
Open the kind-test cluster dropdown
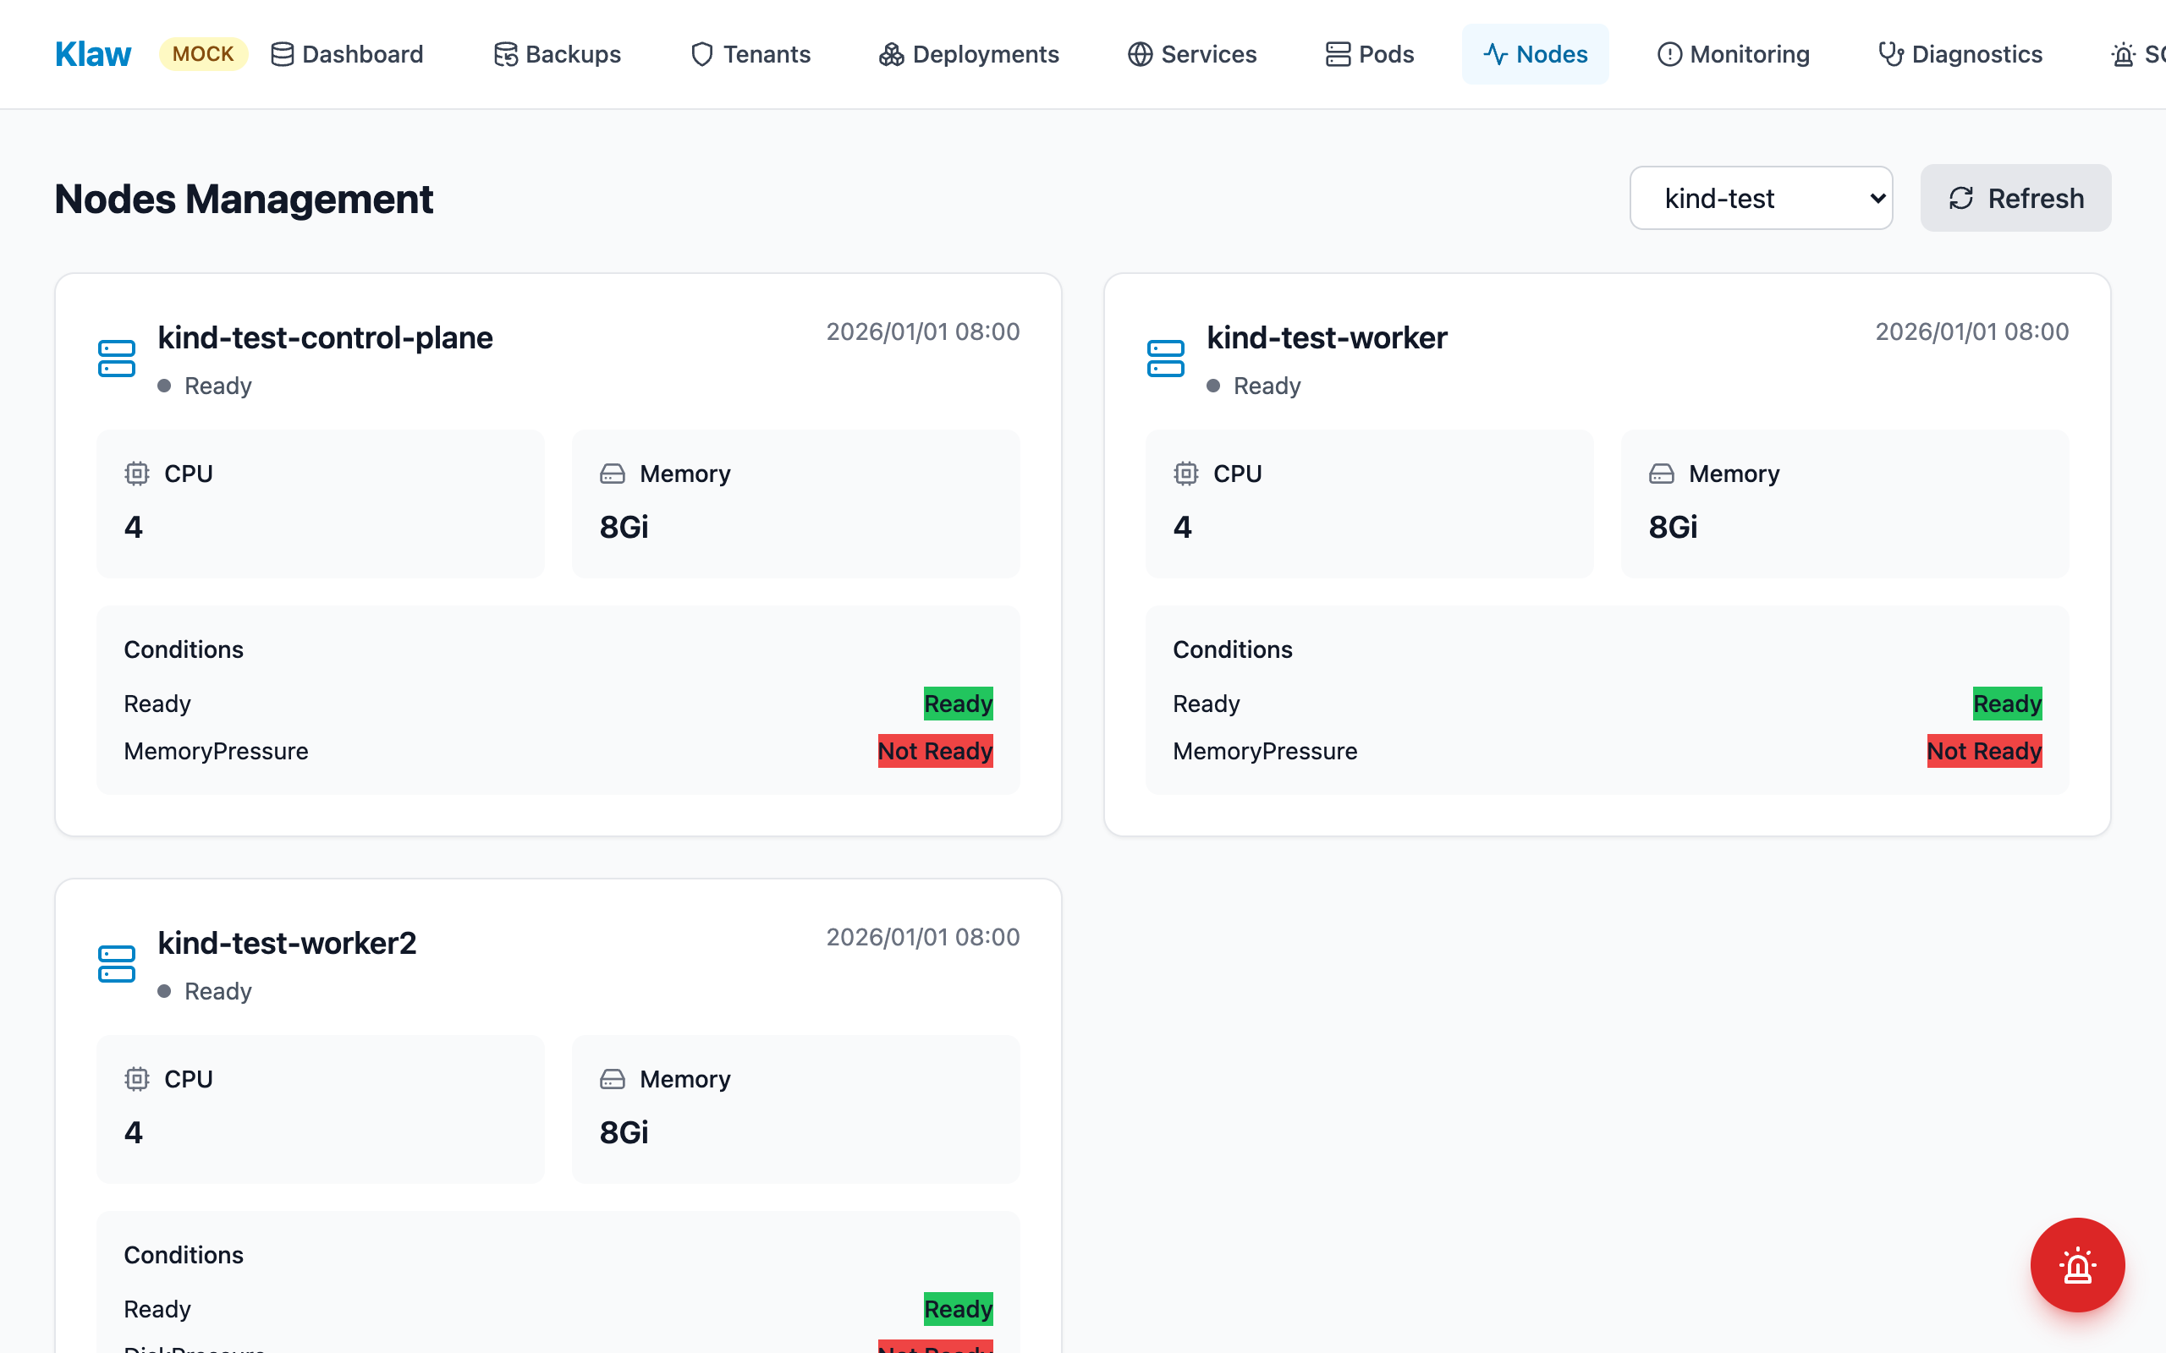click(x=1761, y=198)
